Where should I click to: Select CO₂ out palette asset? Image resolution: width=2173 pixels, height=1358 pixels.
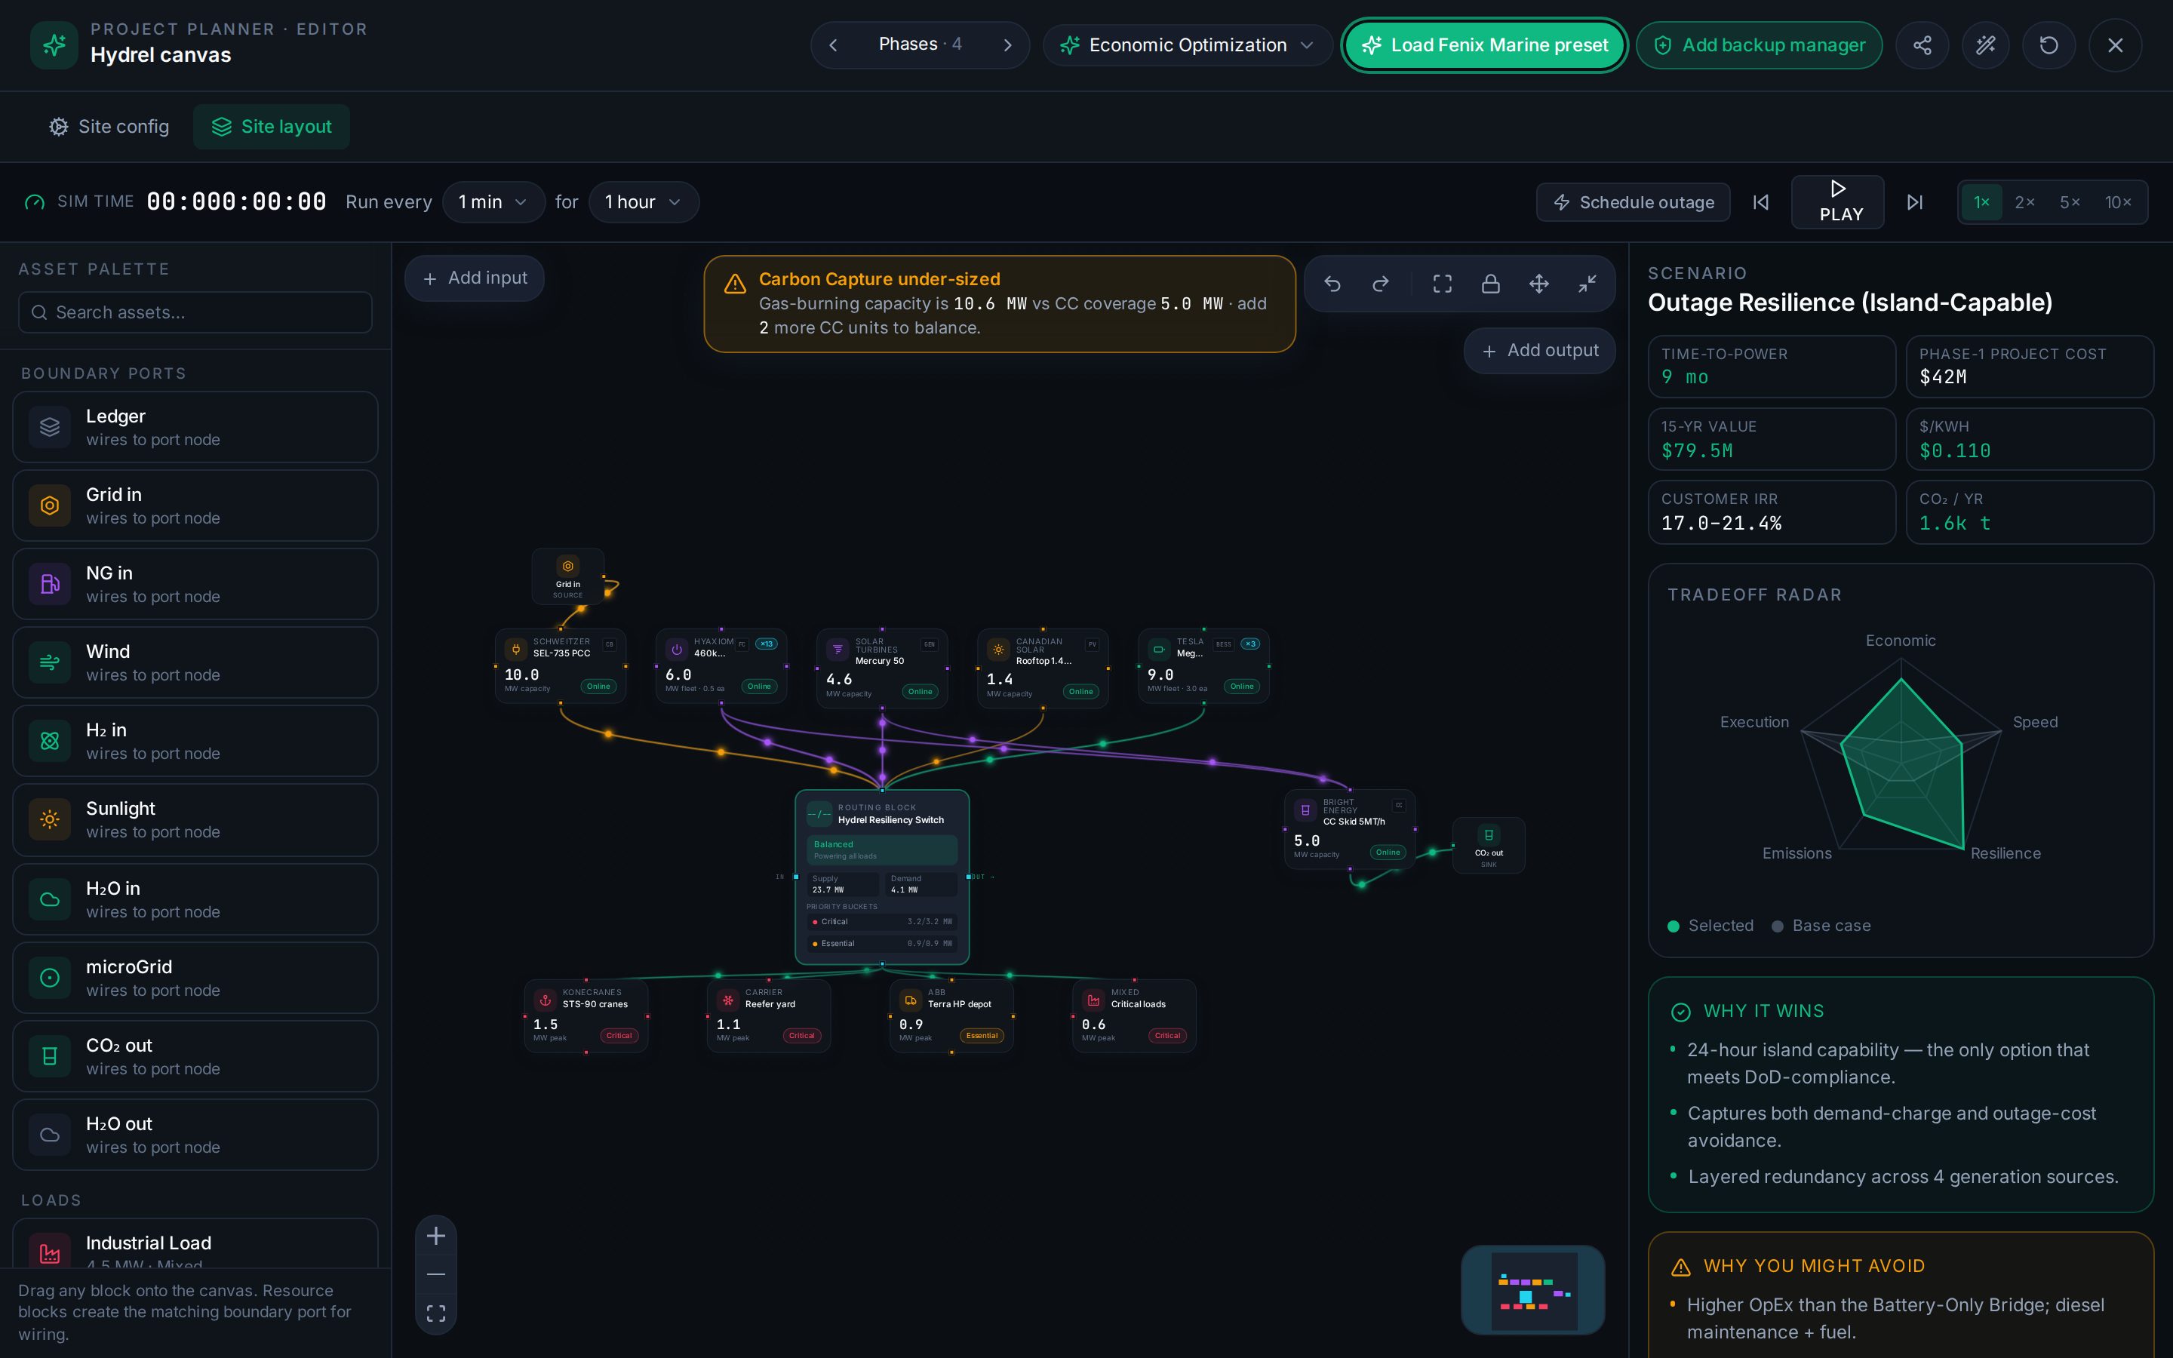[x=195, y=1056]
